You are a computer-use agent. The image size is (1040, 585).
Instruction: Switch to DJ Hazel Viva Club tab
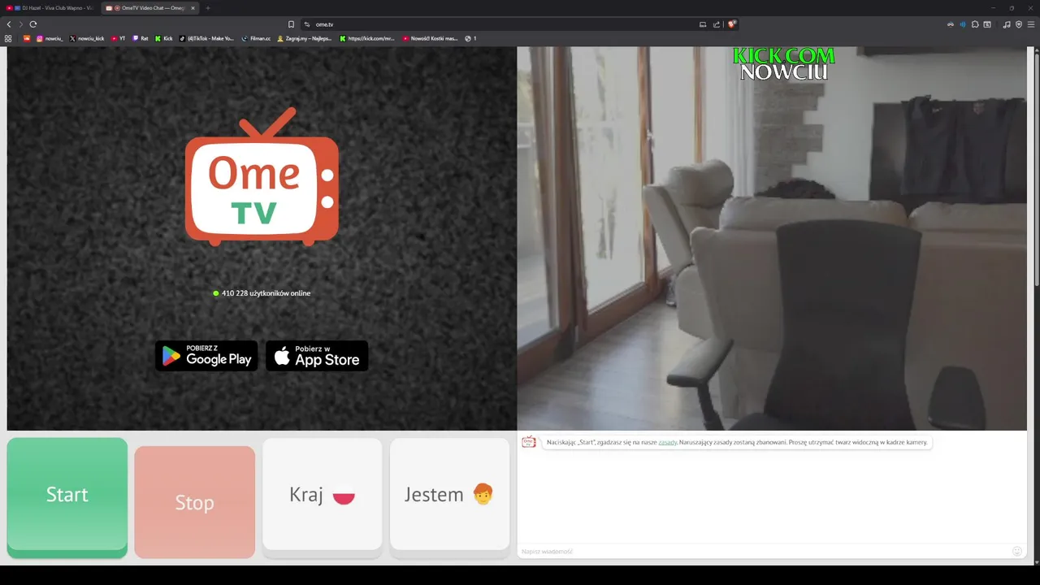pos(50,8)
